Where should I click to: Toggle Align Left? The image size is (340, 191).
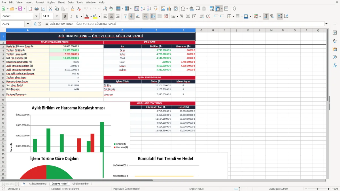[105, 16]
